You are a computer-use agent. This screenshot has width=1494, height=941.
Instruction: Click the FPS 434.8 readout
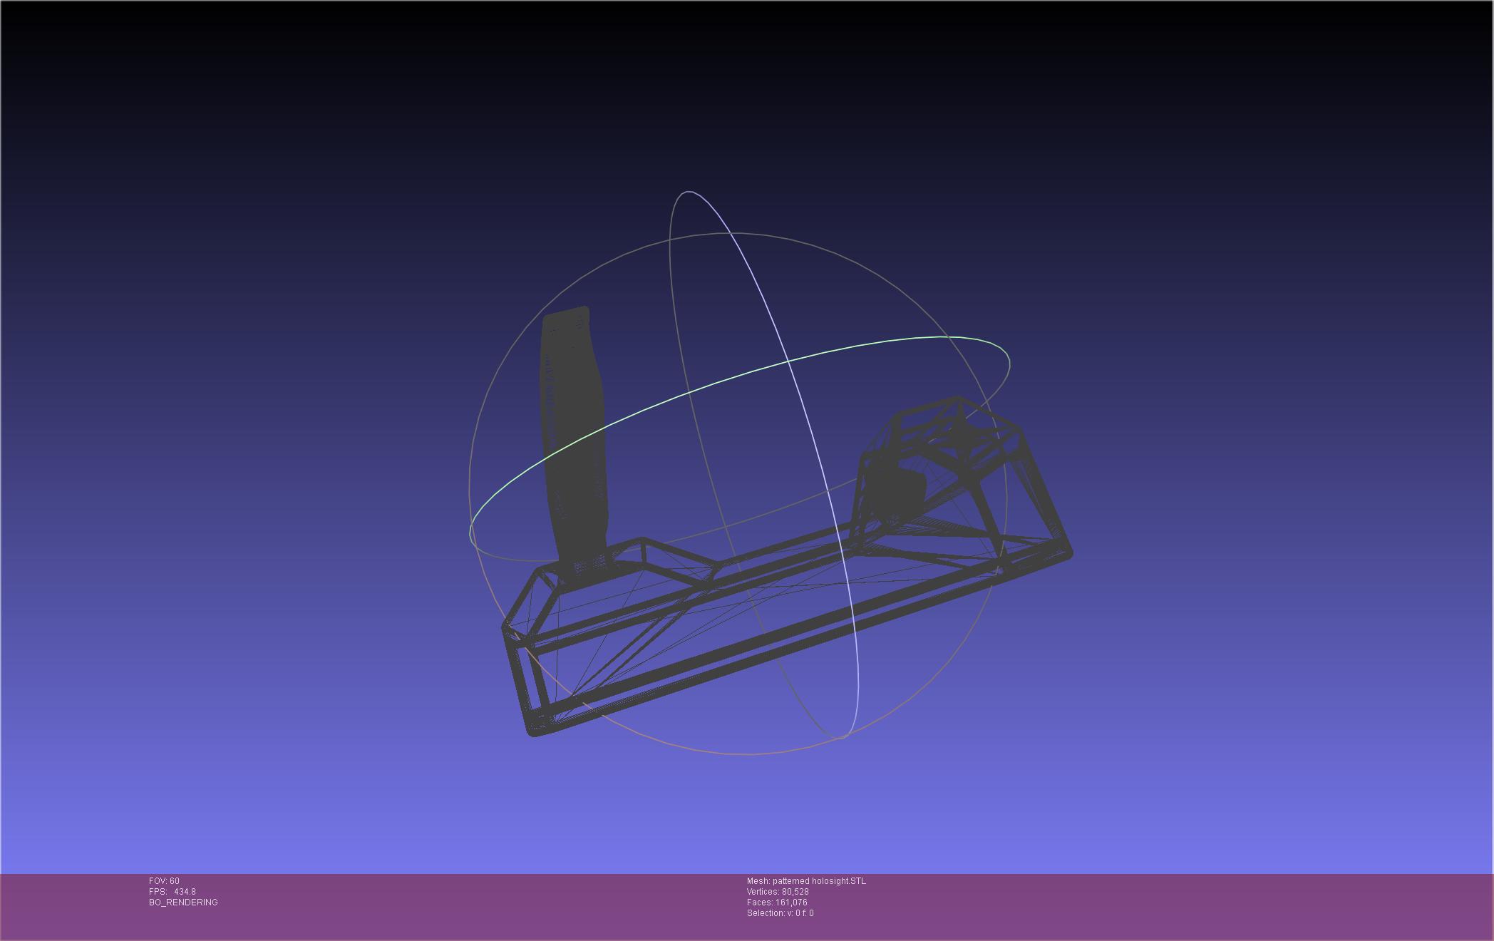point(172,892)
